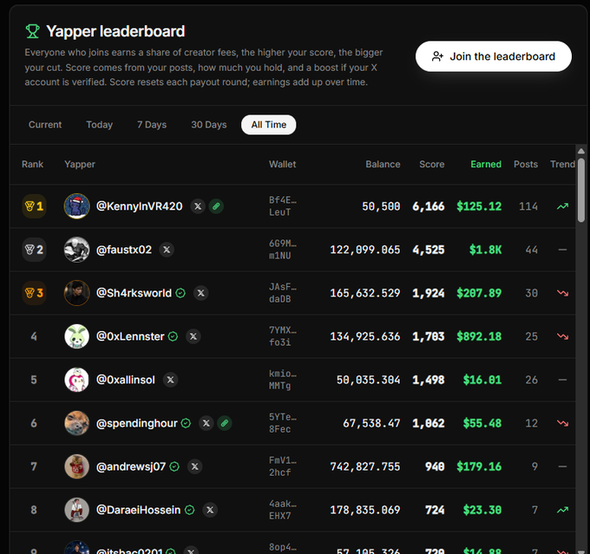Open the X profile icon for @0xLennster
Image resolution: width=590 pixels, height=554 pixels.
pyautogui.click(x=193, y=336)
